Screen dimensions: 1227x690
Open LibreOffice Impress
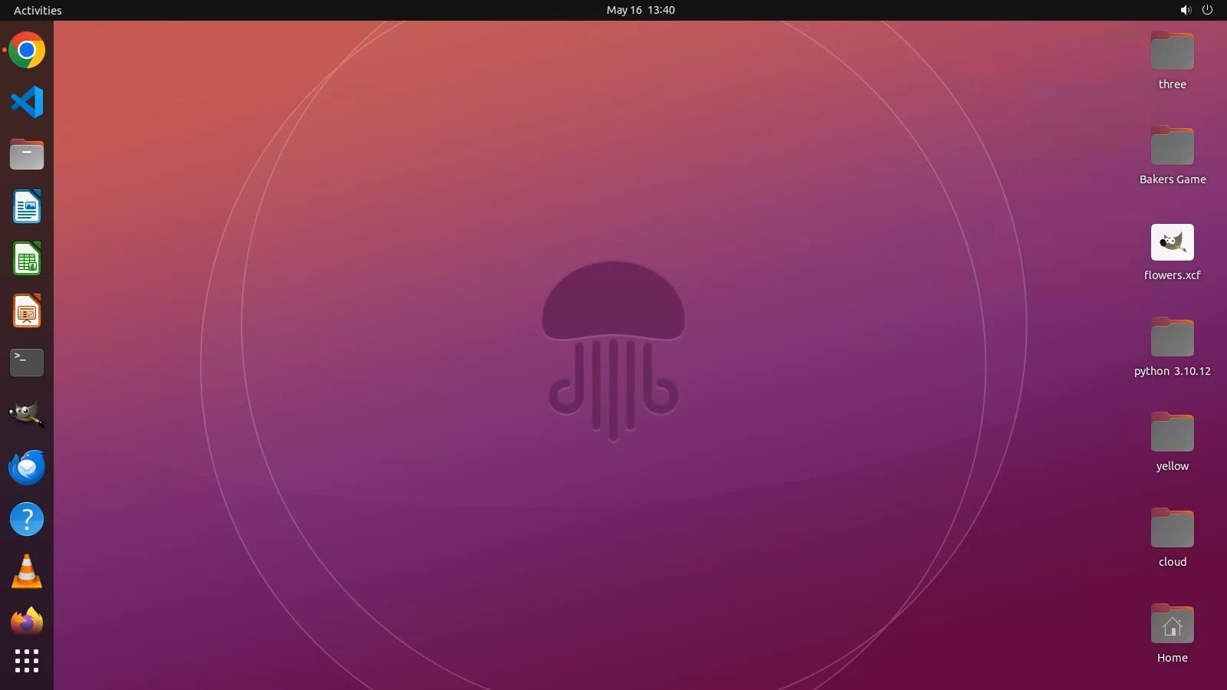pos(27,311)
